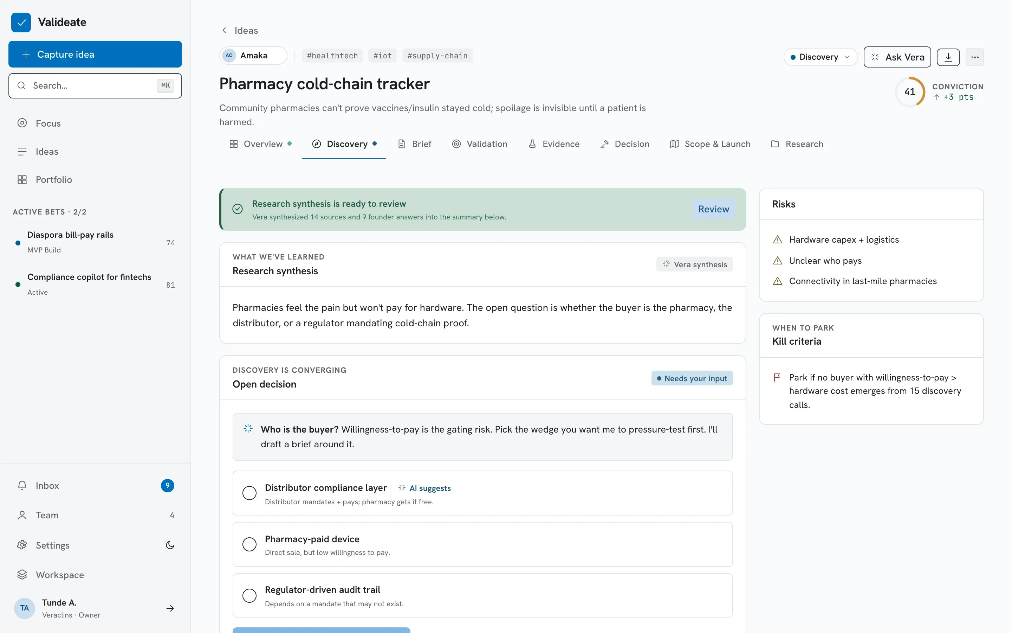
Task: Open the Scope & Launch tab
Action: (710, 144)
